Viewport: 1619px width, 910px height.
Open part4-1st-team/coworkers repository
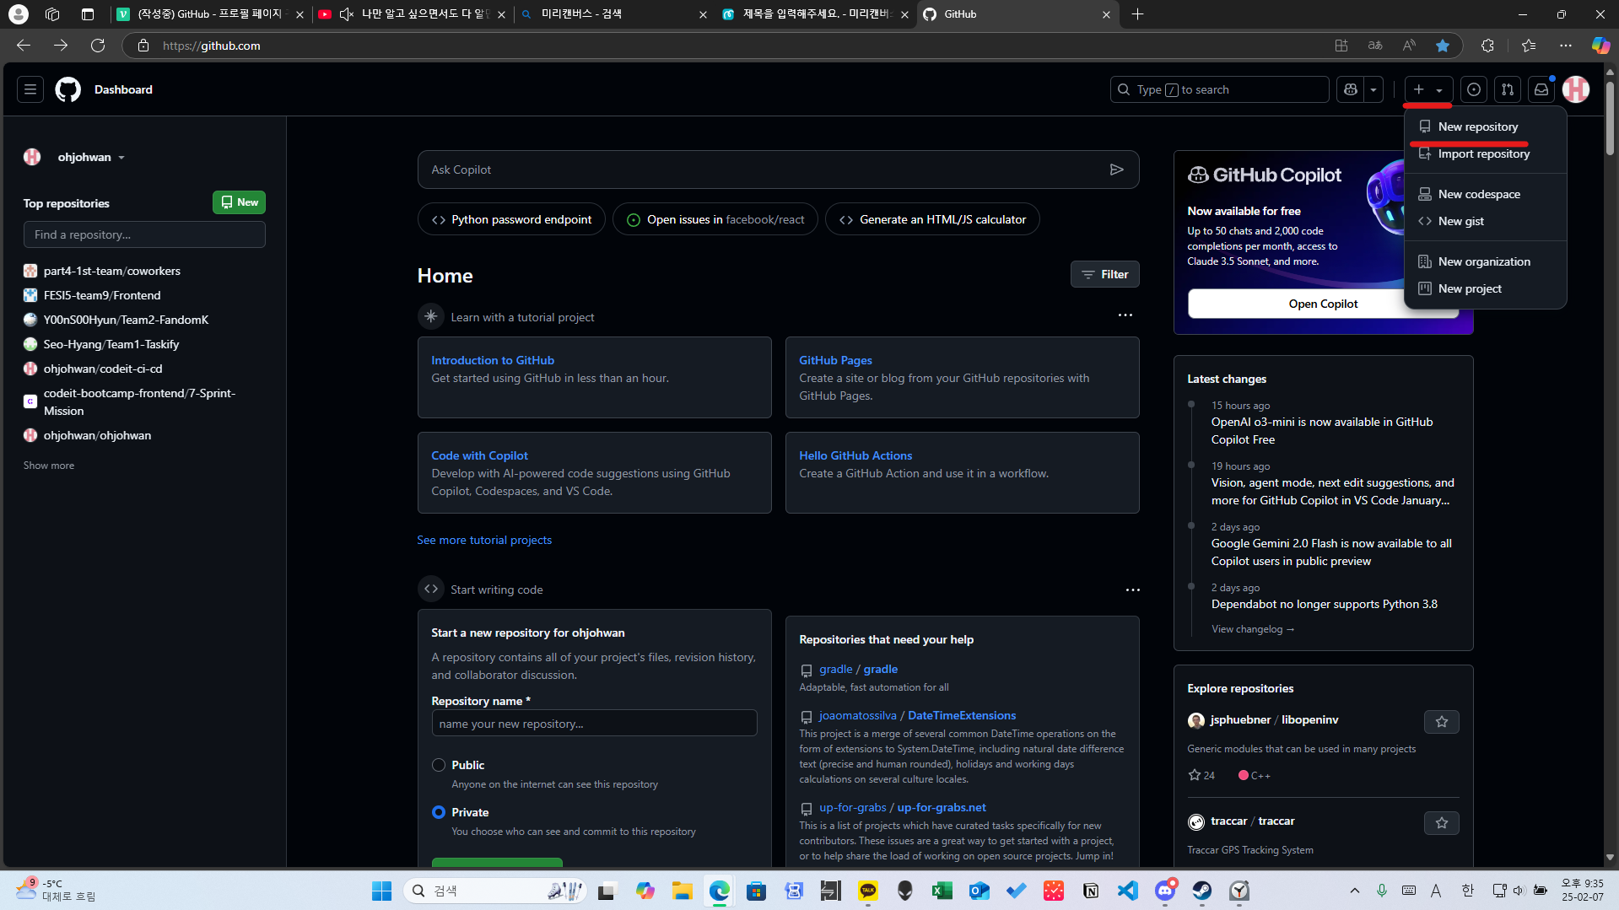(x=111, y=271)
